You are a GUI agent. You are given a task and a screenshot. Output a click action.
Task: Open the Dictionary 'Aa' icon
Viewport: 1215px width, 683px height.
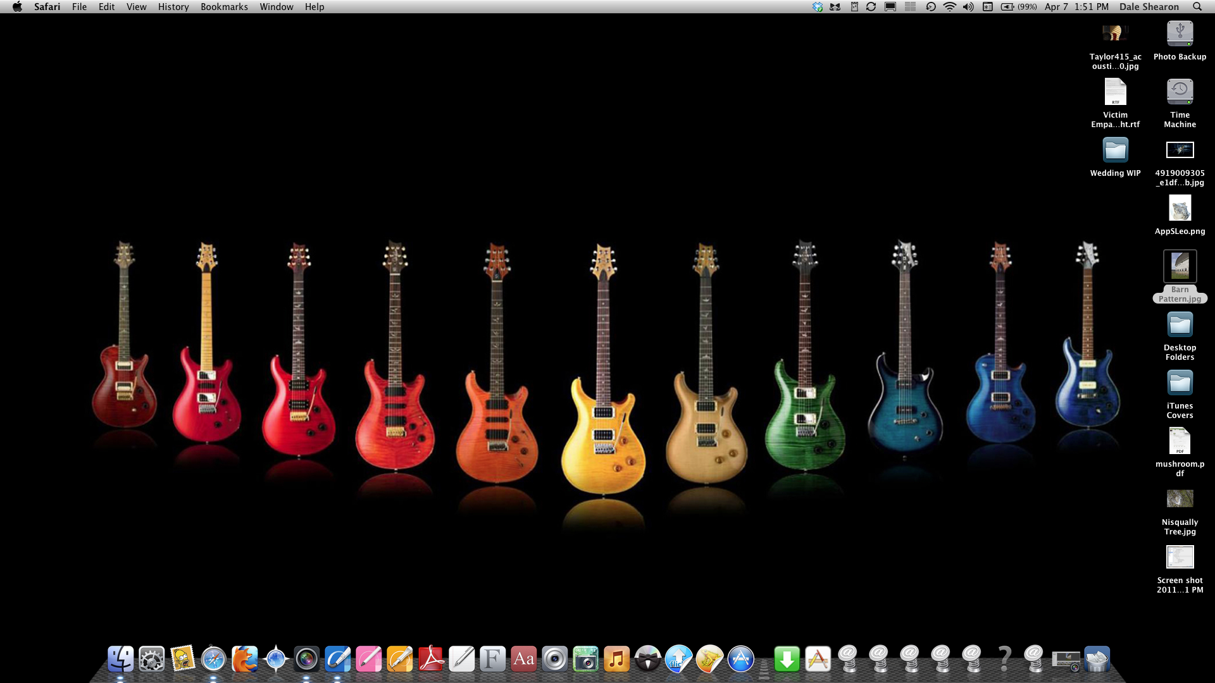pyautogui.click(x=523, y=659)
